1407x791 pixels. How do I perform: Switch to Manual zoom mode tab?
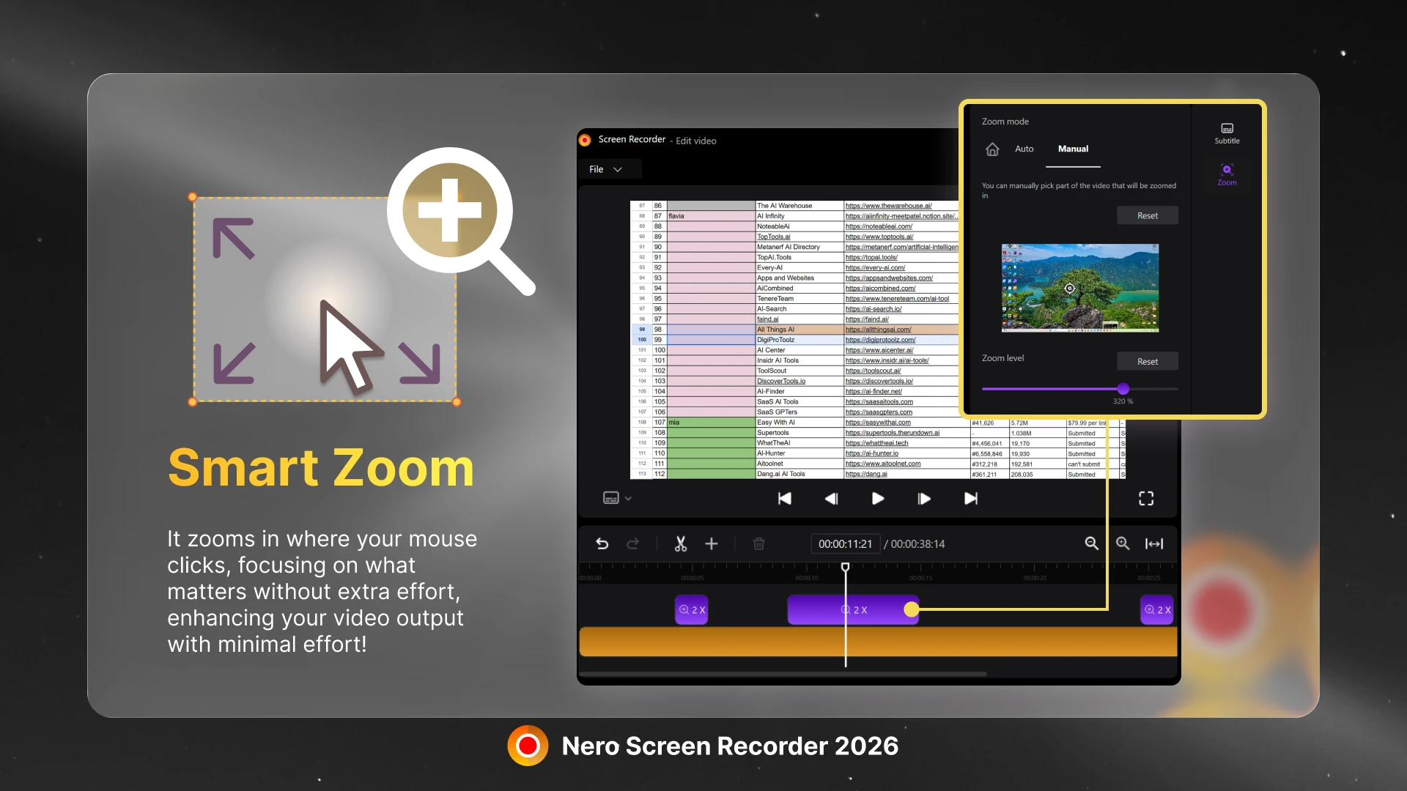(1073, 149)
